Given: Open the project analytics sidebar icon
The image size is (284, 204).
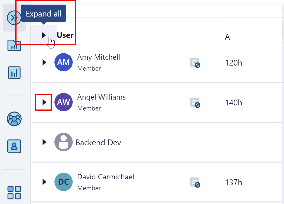Looking at the screenshot, I should tap(14, 45).
